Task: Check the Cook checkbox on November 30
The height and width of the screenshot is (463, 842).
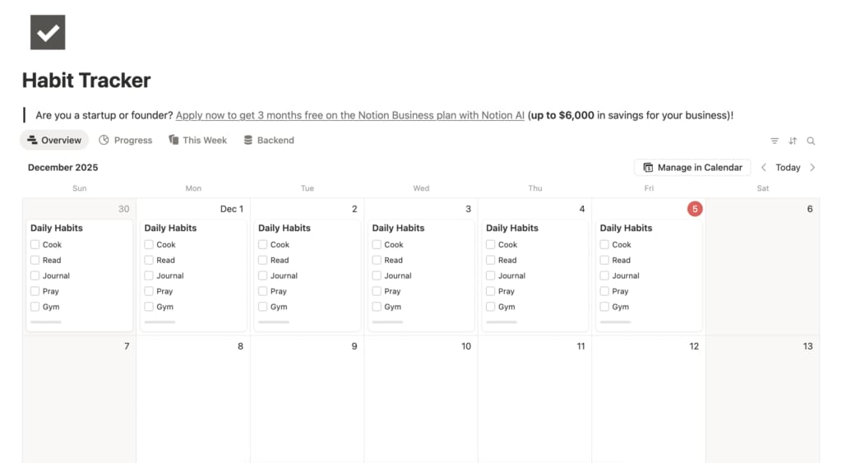Action: [35, 244]
